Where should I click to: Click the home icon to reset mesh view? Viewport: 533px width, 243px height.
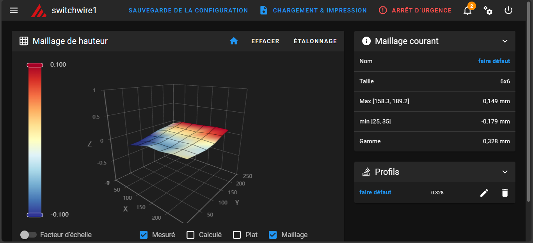(x=234, y=41)
